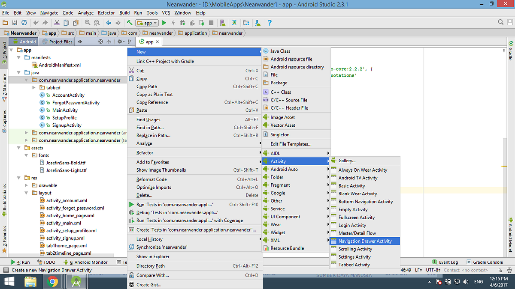Screen dimensions: 515x289
Task: Select activity_main.xml in layout folder
Action: [x=64, y=223]
